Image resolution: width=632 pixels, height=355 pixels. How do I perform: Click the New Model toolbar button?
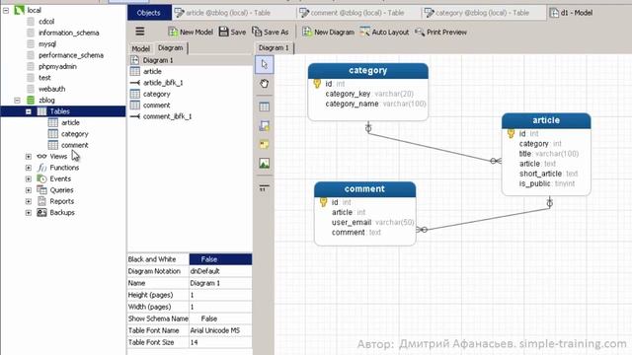[191, 32]
